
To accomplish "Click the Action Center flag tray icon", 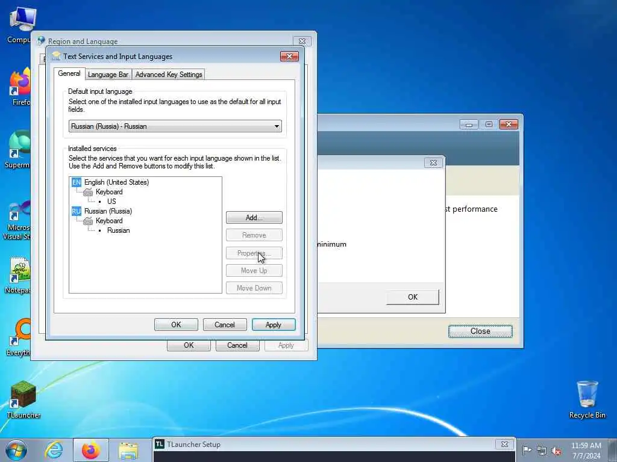I will tap(527, 450).
